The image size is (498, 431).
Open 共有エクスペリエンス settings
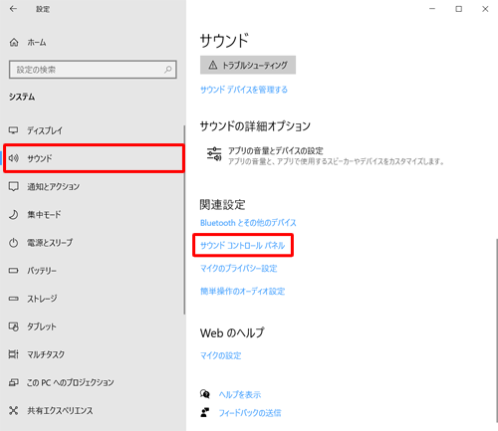(60, 410)
